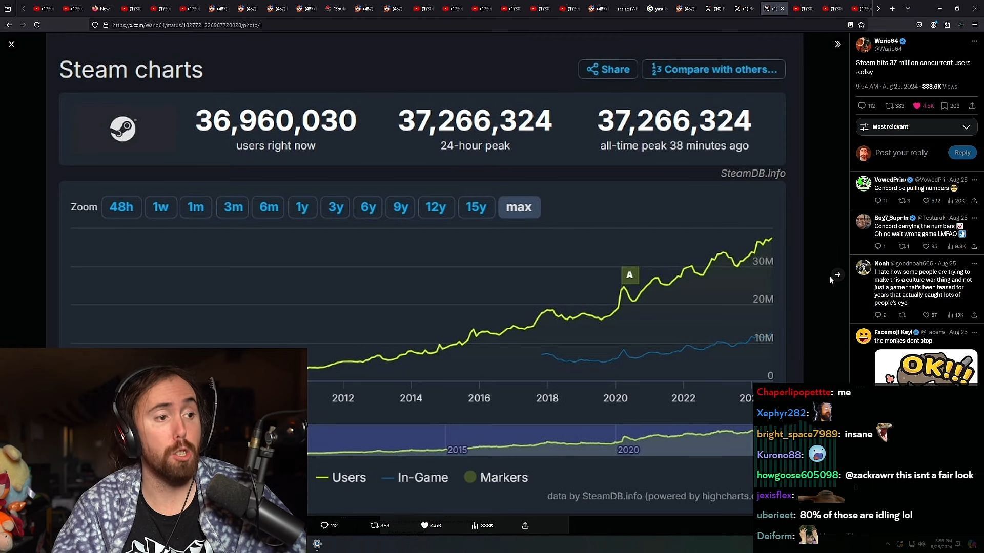Image resolution: width=984 pixels, height=553 pixels.
Task: Reply to VowedPrince's comment
Action: (878, 201)
